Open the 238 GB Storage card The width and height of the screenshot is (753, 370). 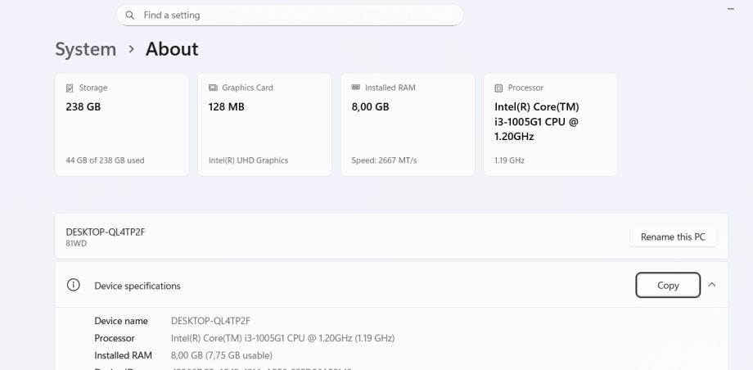point(122,124)
